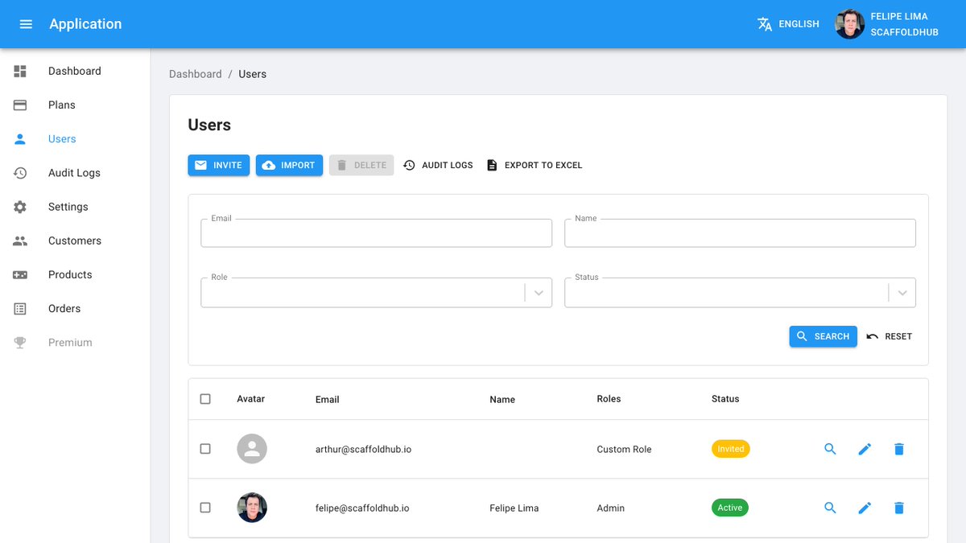Click the Orders list icon

20,308
